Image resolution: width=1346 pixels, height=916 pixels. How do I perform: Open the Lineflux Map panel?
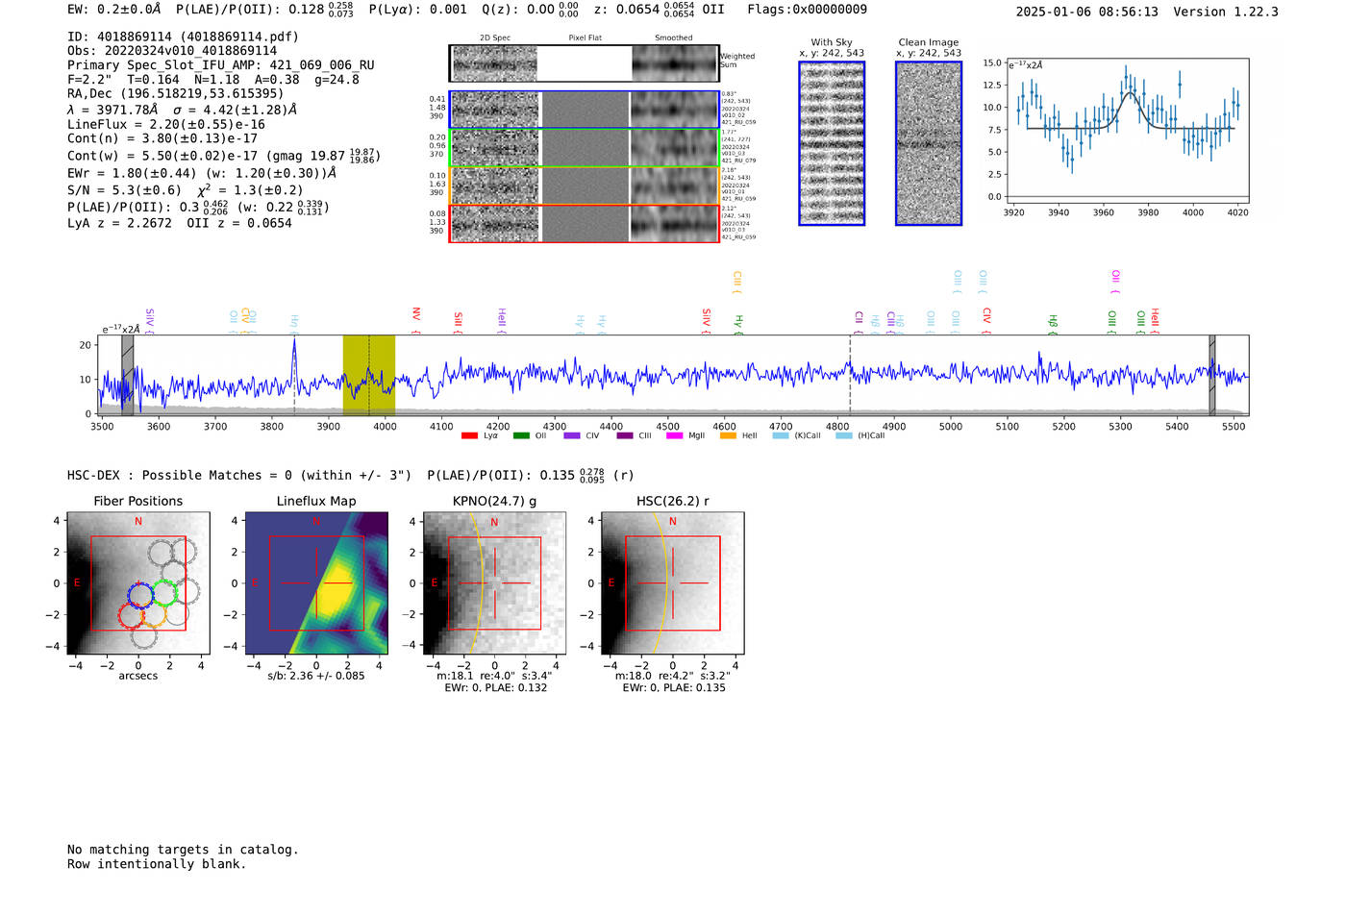point(316,583)
